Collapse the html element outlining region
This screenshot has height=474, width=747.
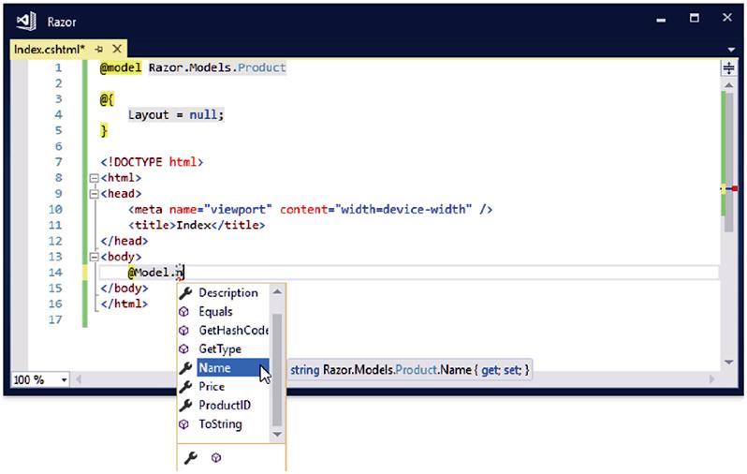click(x=93, y=177)
